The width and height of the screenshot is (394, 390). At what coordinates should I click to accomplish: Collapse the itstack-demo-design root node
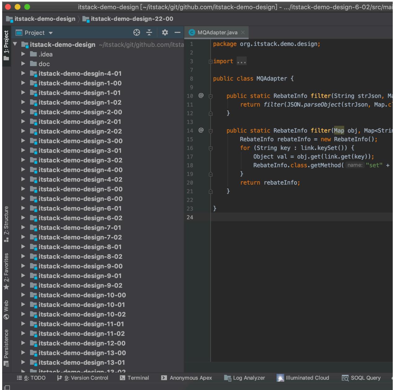pyautogui.click(x=15, y=45)
